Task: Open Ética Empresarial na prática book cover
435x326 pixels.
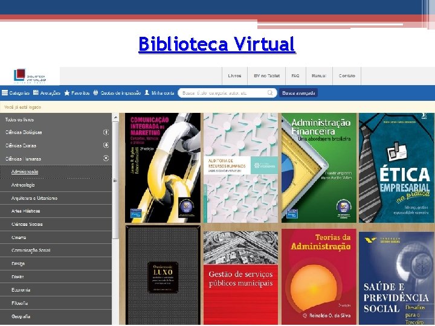Action: coord(396,168)
